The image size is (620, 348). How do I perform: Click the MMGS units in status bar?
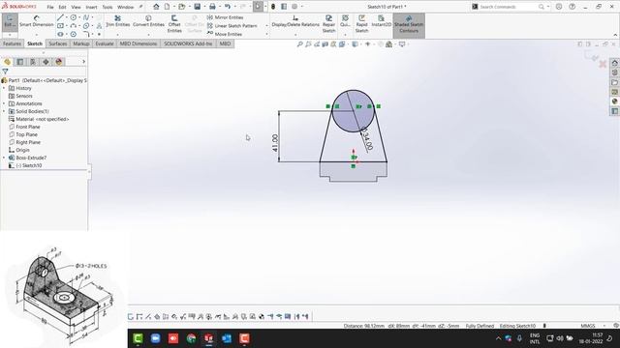point(588,326)
